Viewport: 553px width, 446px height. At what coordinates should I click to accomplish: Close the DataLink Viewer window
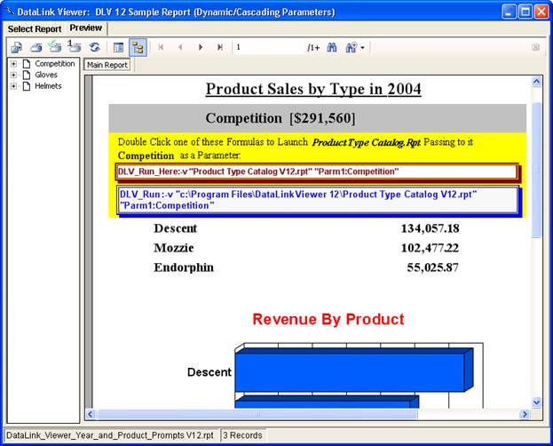click(541, 12)
